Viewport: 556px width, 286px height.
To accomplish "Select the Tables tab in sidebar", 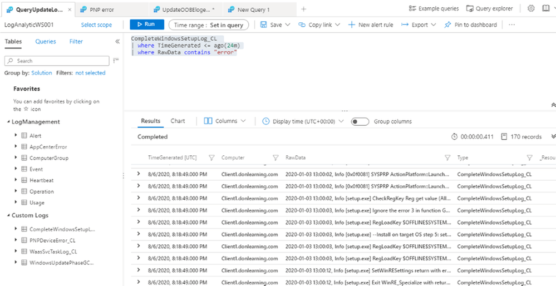I will (13, 42).
